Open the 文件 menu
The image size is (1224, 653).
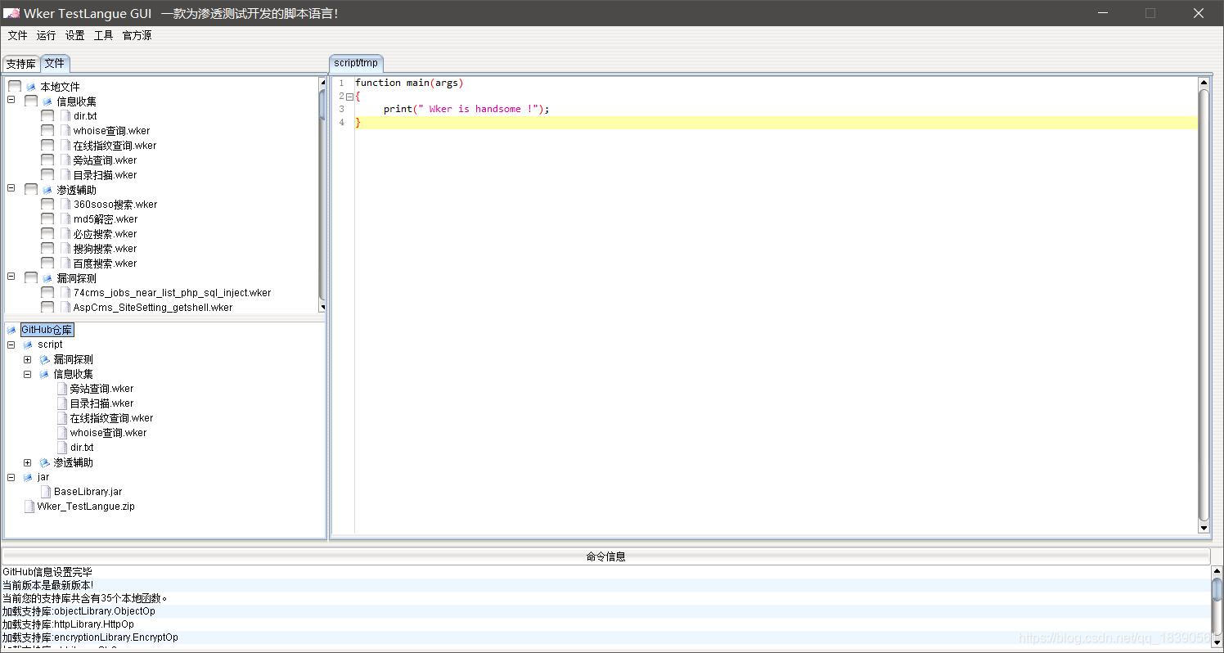17,35
